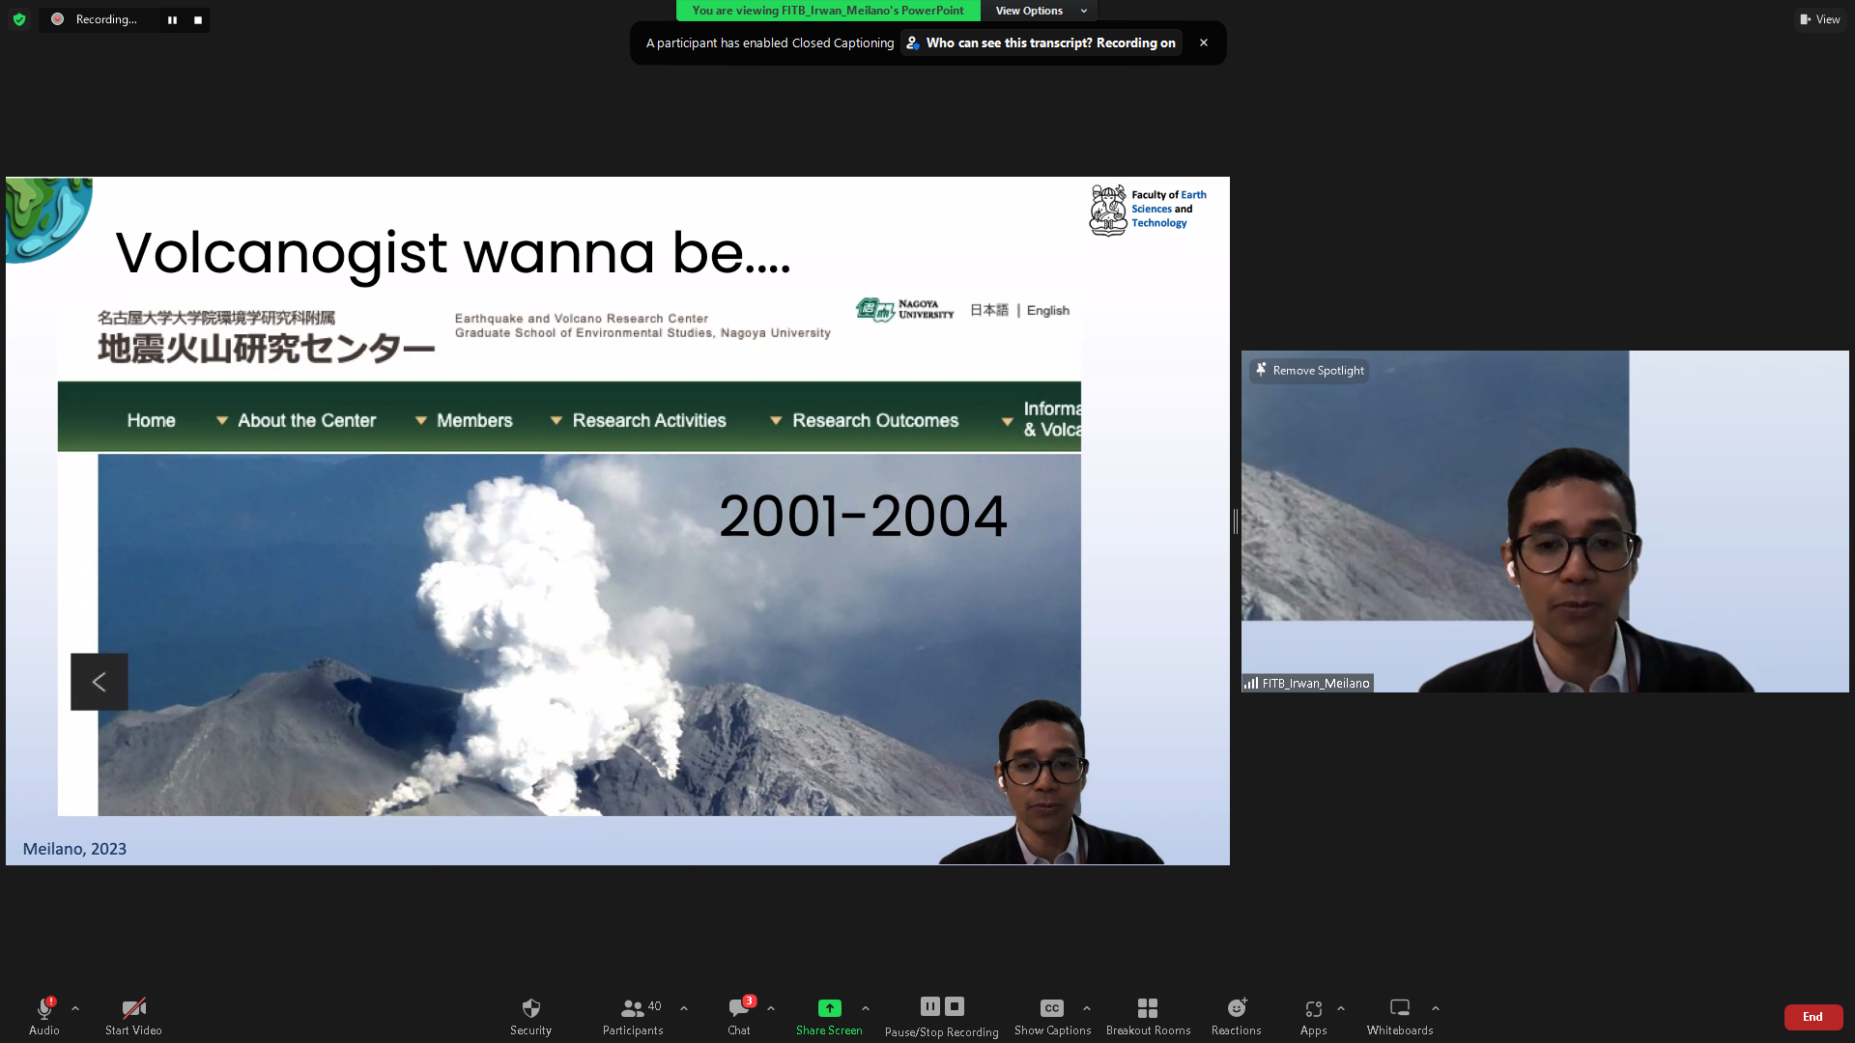
Task: Remove Spotlight from Irwan Meilano
Action: click(1309, 370)
